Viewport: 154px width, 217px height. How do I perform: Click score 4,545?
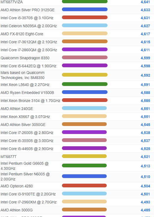(145, 125)
